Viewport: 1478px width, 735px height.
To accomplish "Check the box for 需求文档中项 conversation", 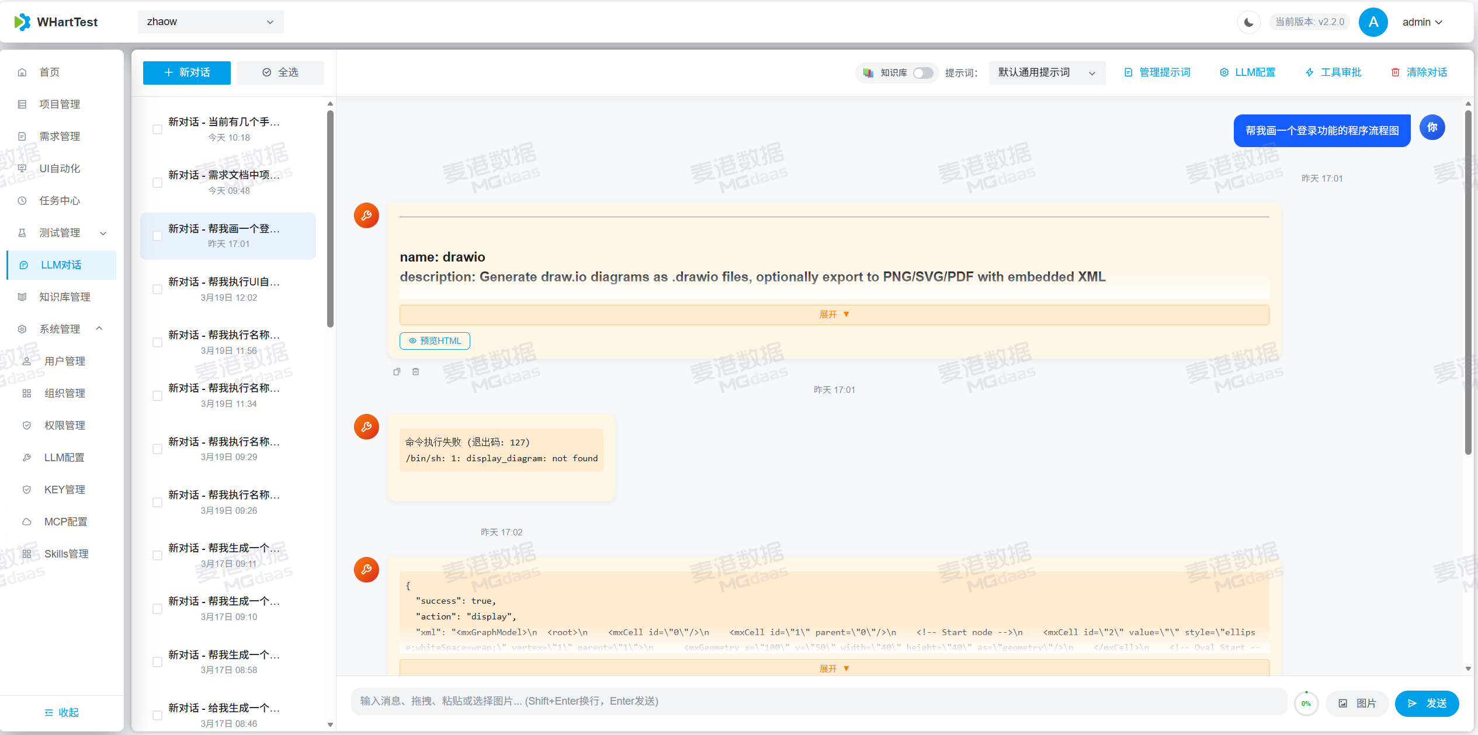I will 157,183.
